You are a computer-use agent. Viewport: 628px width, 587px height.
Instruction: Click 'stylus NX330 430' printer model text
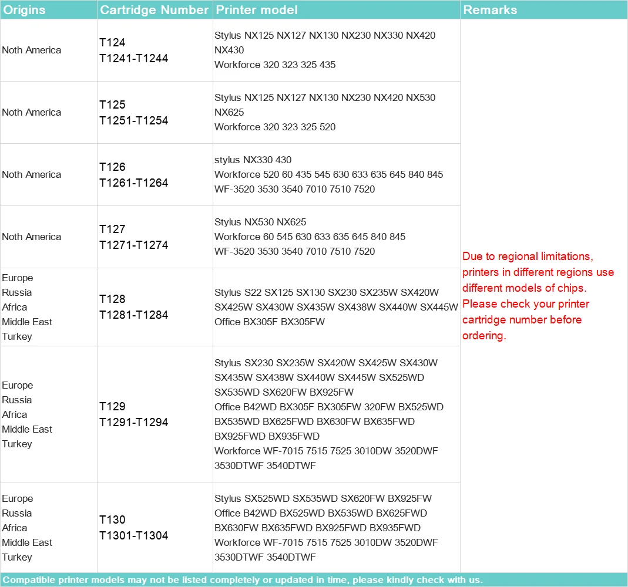point(253,160)
